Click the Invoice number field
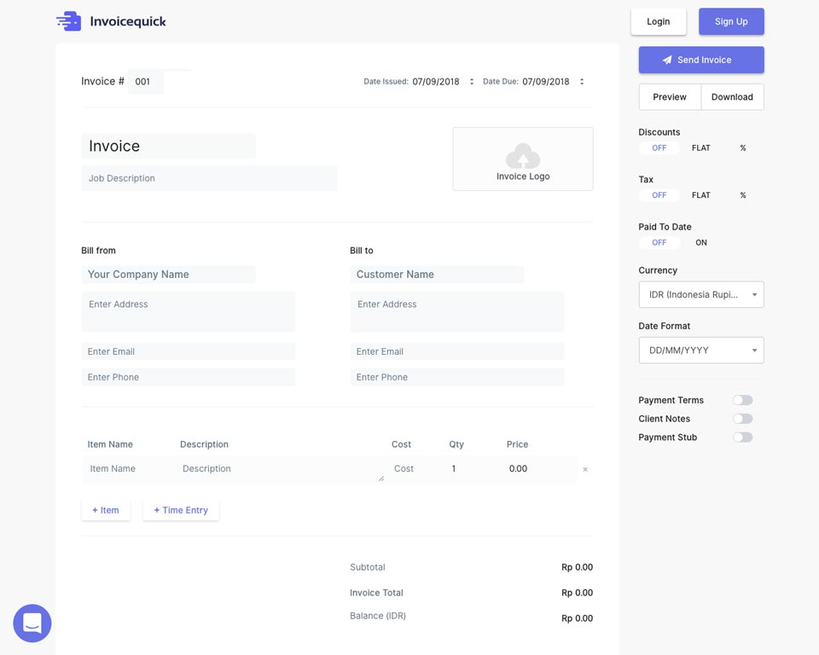This screenshot has height=655, width=819. (146, 82)
